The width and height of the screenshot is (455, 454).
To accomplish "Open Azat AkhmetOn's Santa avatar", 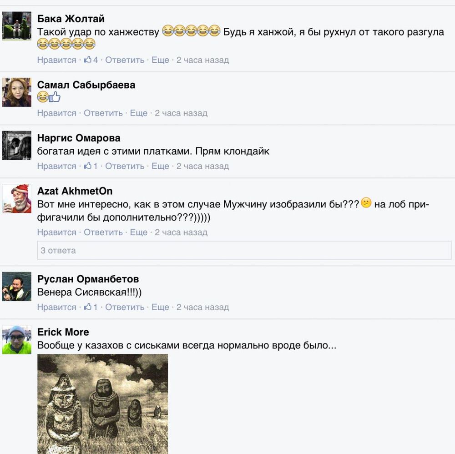I will pos(17,198).
